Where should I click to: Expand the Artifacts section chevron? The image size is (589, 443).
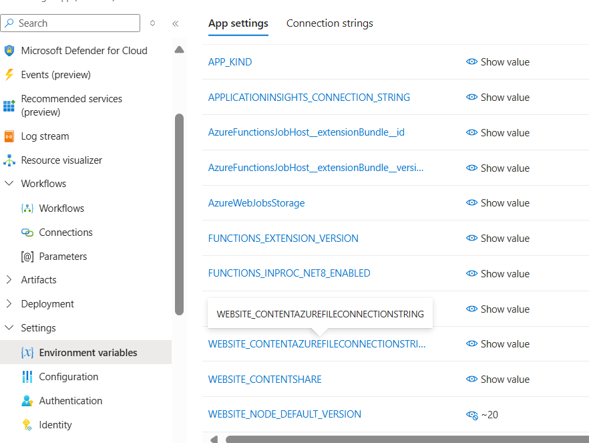coord(9,279)
